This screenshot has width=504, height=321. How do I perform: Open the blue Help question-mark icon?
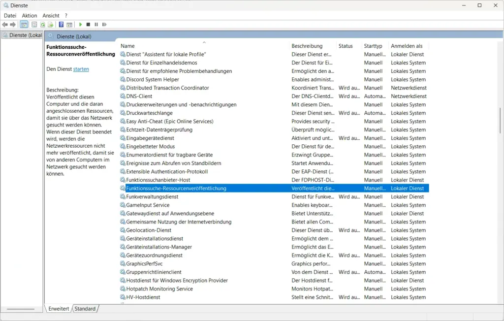pyautogui.click(x=61, y=25)
